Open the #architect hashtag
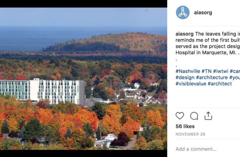The width and height of the screenshot is (240, 157). tap(220, 84)
